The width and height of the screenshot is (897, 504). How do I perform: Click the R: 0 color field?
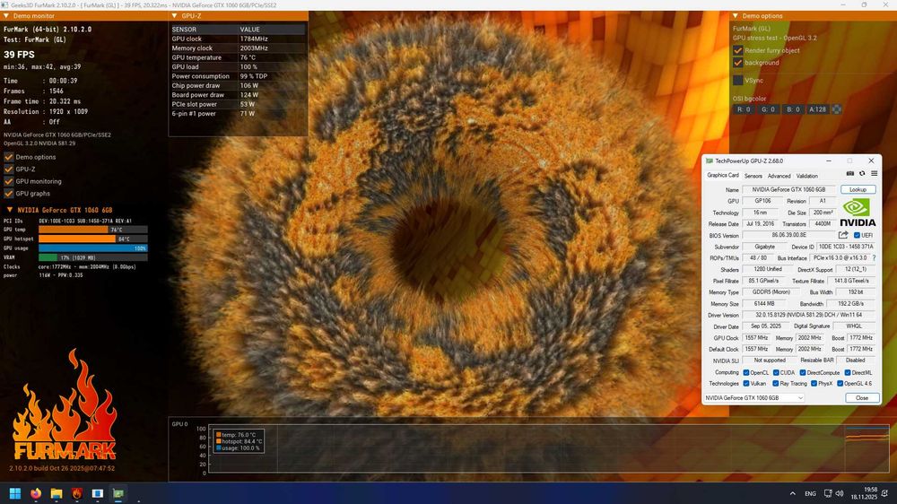(x=744, y=109)
